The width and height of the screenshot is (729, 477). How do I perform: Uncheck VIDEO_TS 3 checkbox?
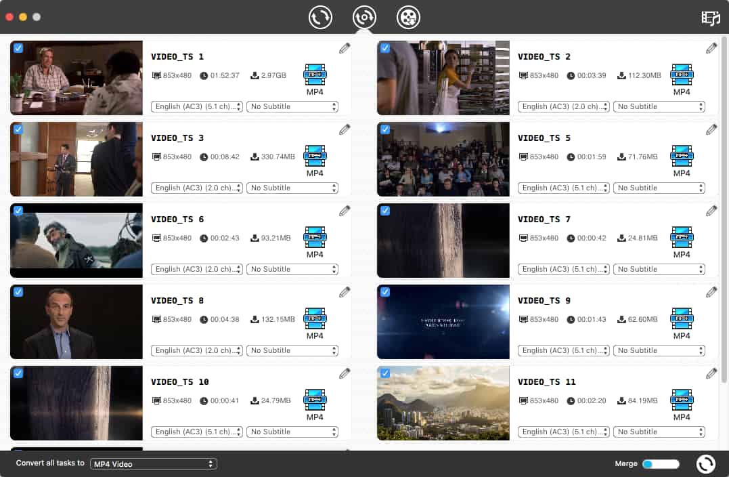[x=18, y=129]
